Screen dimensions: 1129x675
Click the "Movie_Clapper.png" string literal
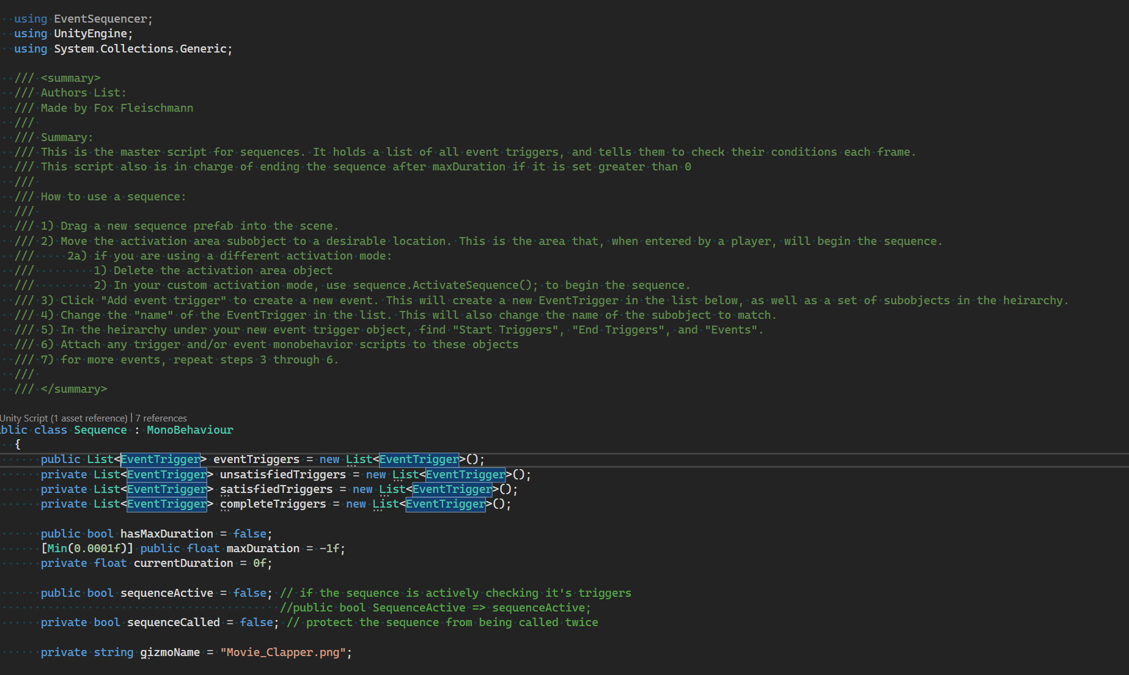(x=282, y=652)
